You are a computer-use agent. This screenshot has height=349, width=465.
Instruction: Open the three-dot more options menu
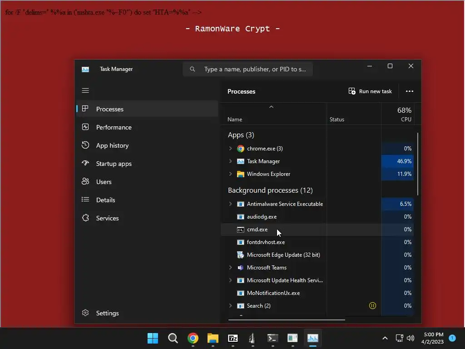410,91
